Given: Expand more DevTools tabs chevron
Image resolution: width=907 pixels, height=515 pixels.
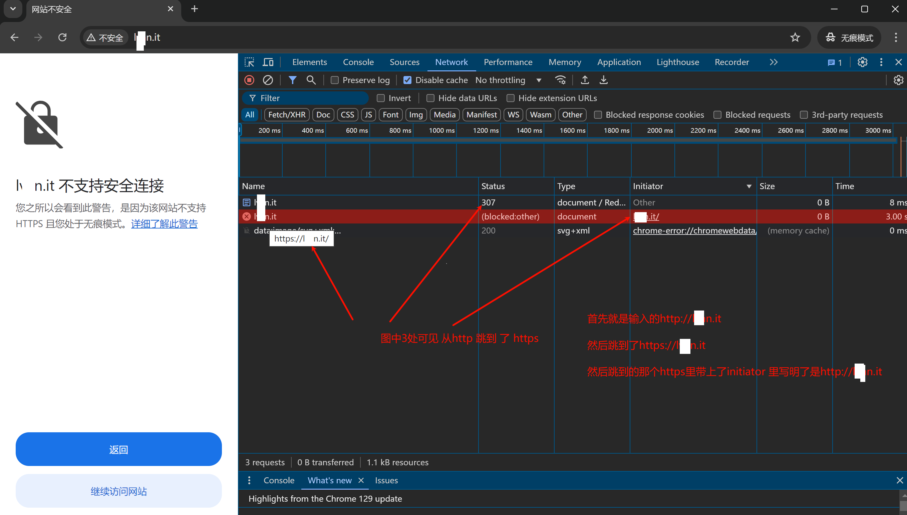Looking at the screenshot, I should pyautogui.click(x=774, y=62).
